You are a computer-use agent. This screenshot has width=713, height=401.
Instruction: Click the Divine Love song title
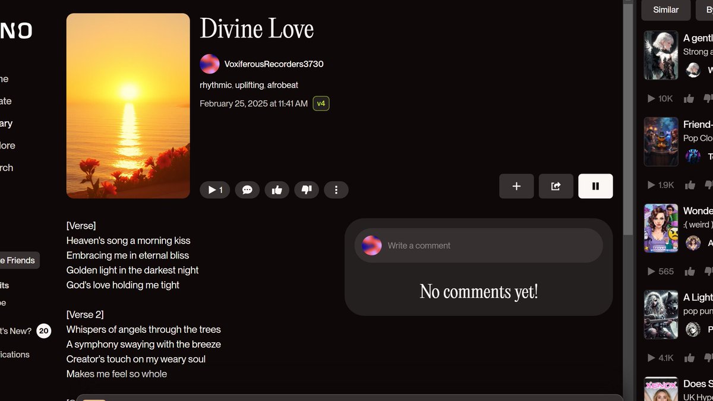coord(257,29)
